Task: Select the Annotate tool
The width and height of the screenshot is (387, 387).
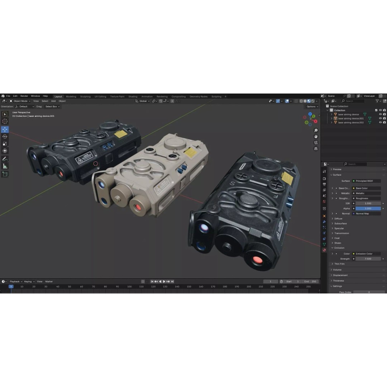Action: (x=5, y=159)
